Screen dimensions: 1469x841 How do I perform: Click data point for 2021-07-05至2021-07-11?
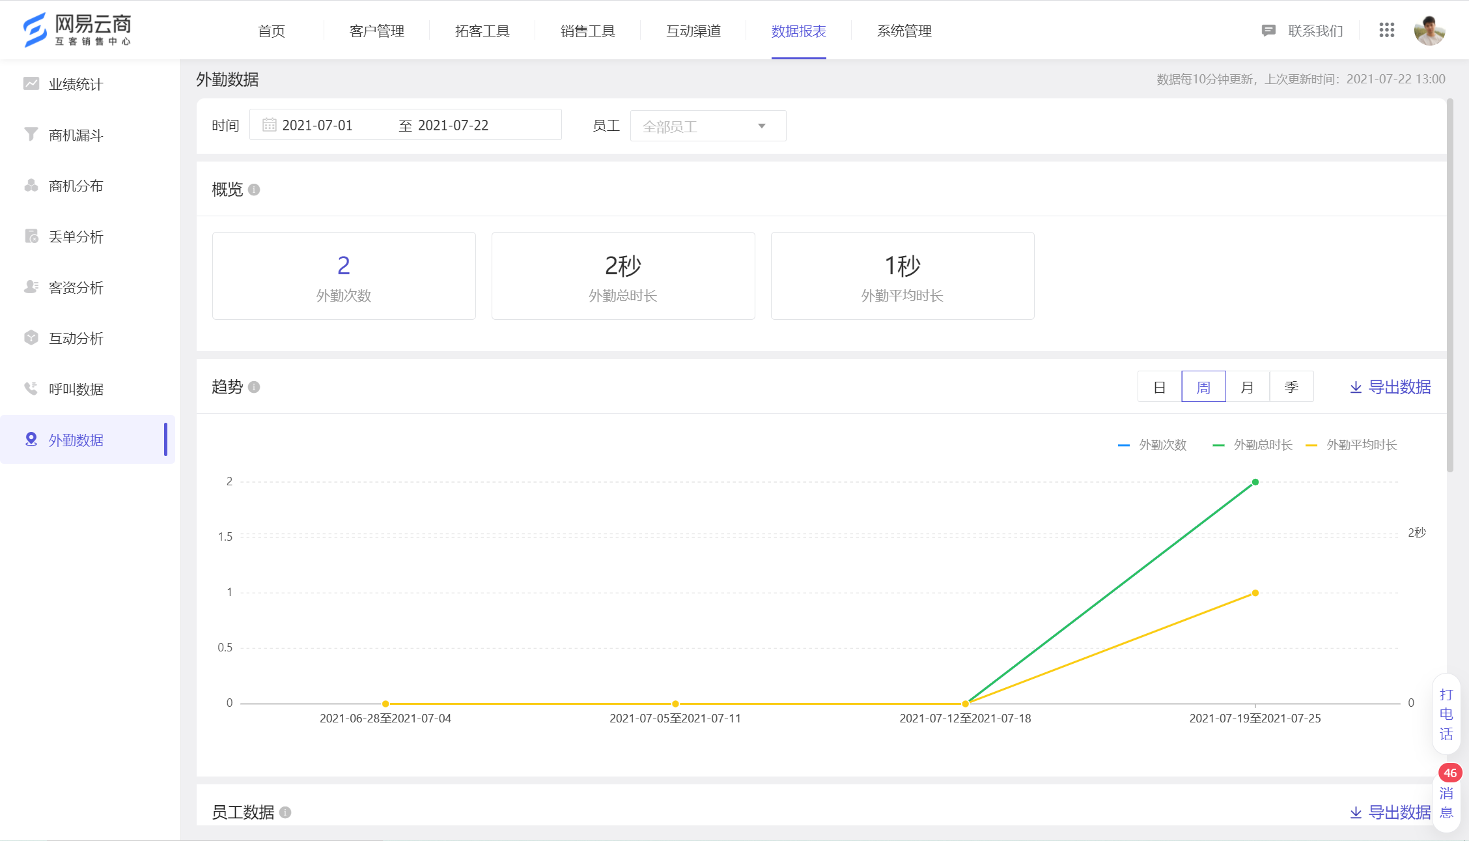(x=675, y=704)
